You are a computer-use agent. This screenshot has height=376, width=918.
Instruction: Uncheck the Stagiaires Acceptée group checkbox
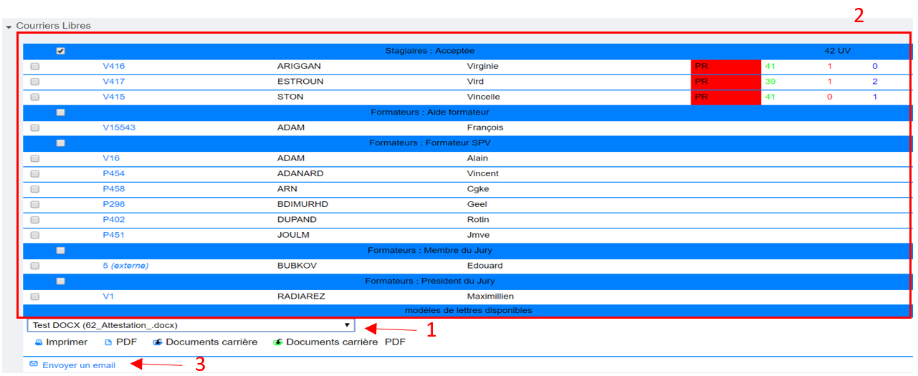point(61,51)
